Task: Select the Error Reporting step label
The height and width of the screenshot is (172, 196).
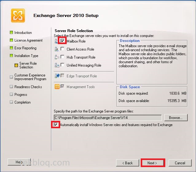Action: [25, 48]
